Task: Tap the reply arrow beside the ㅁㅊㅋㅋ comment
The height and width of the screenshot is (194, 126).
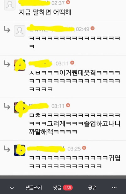Action: [x=7, y=106]
